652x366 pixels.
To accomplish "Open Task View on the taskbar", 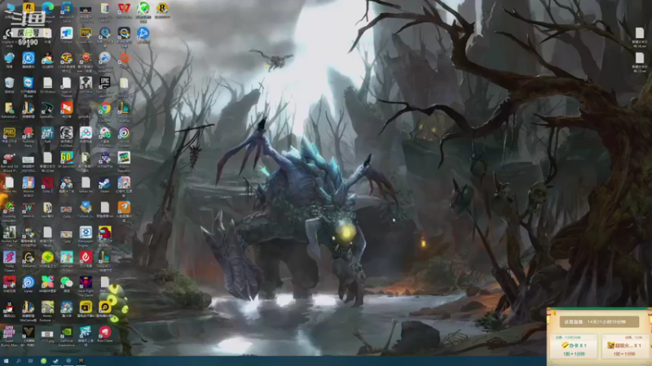I will [30, 361].
